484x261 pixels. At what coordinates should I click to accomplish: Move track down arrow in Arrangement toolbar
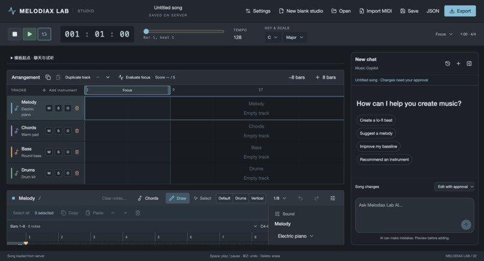(107, 77)
